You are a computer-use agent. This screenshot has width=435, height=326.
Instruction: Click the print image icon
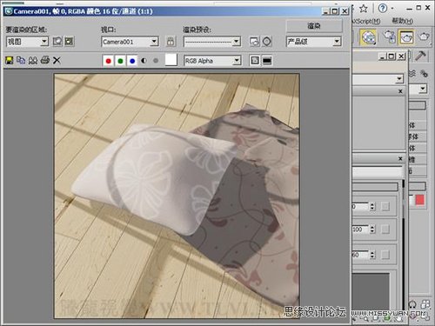(45, 60)
